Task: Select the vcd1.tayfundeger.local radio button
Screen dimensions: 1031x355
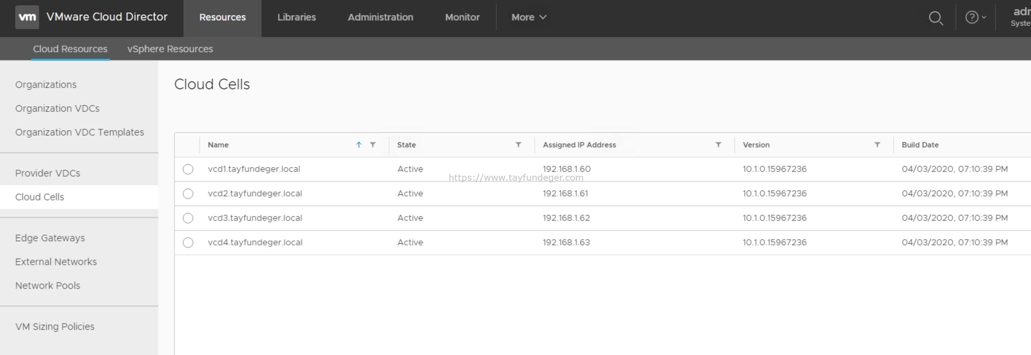Action: 188,169
